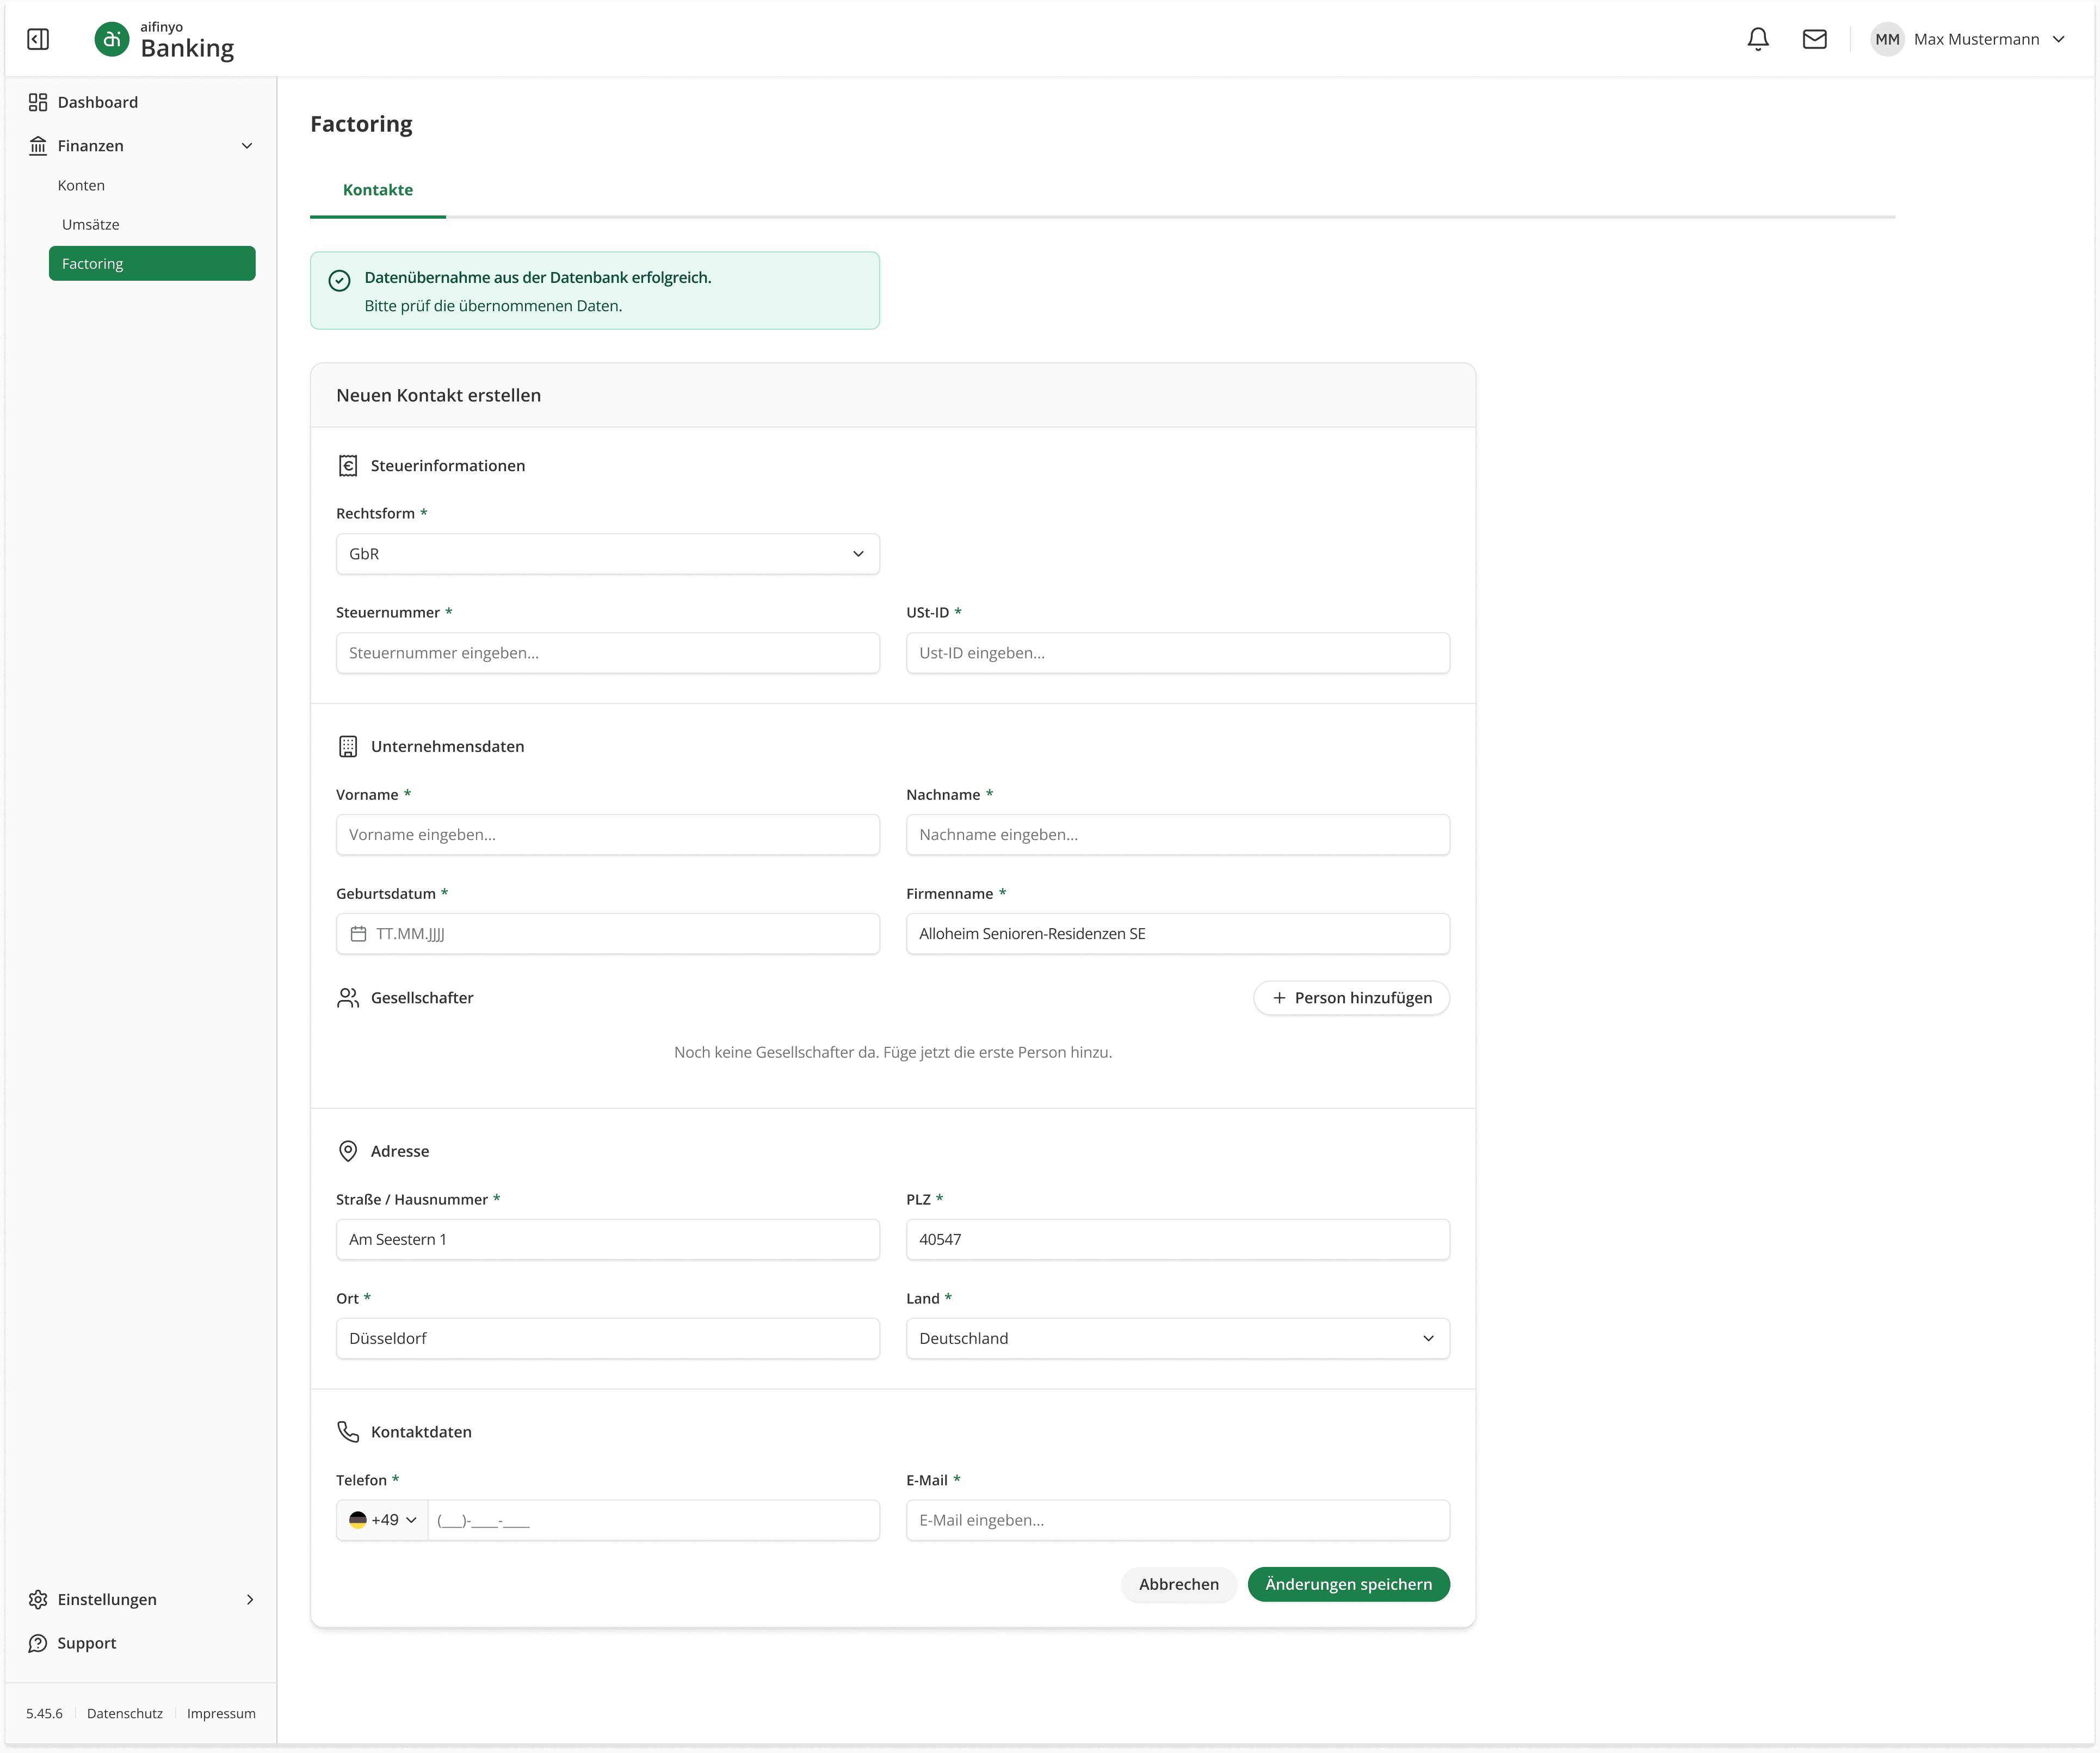Click the calendar icon in Geburtsdatum field
The height and width of the screenshot is (1753, 2100).
[358, 933]
